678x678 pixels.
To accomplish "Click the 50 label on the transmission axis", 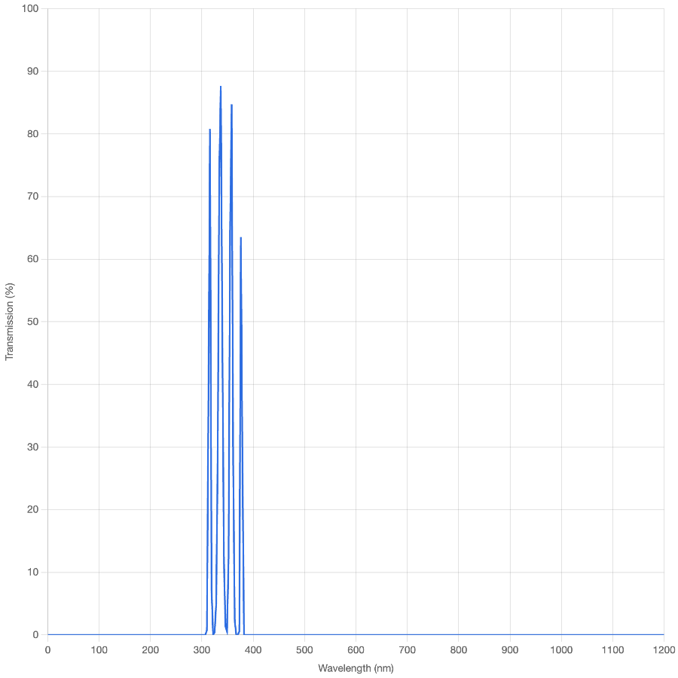I will pos(32,322).
